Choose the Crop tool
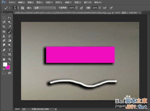This screenshot has height=111, width=150. [4, 27]
